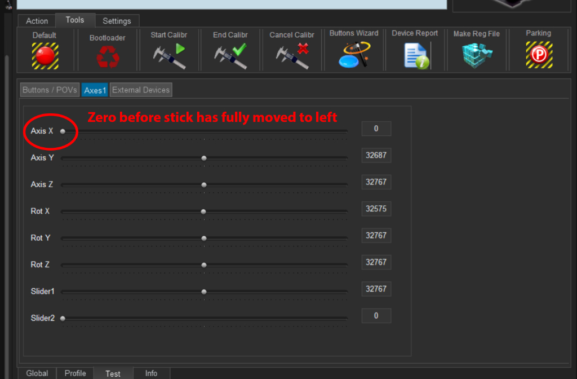The width and height of the screenshot is (577, 379).
Task: Open the Settings tab
Action: coord(117,21)
